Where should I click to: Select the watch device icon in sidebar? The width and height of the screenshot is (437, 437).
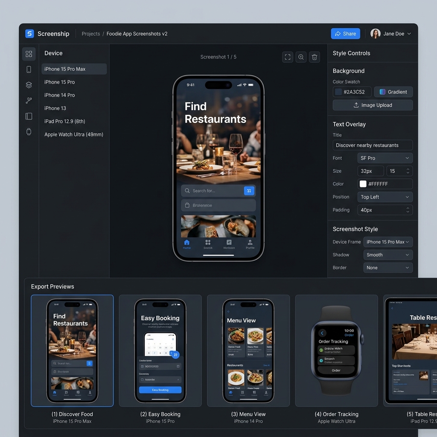29,132
